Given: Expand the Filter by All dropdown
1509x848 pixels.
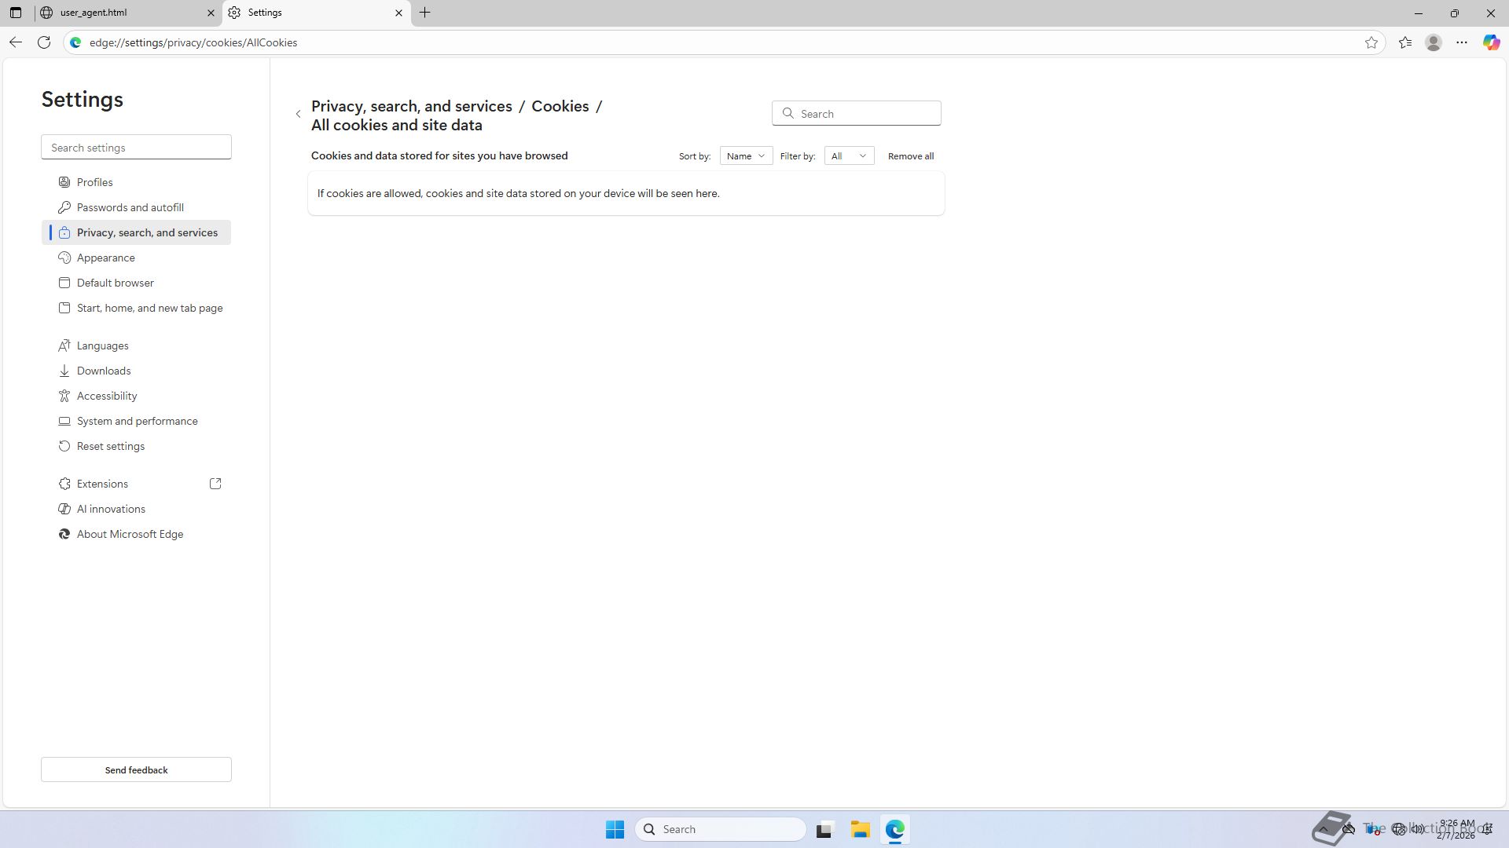Looking at the screenshot, I should click(x=849, y=156).
